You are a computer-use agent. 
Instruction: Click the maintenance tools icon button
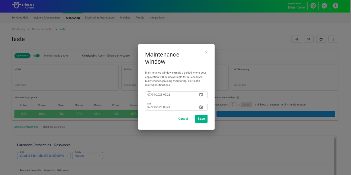(x=309, y=39)
